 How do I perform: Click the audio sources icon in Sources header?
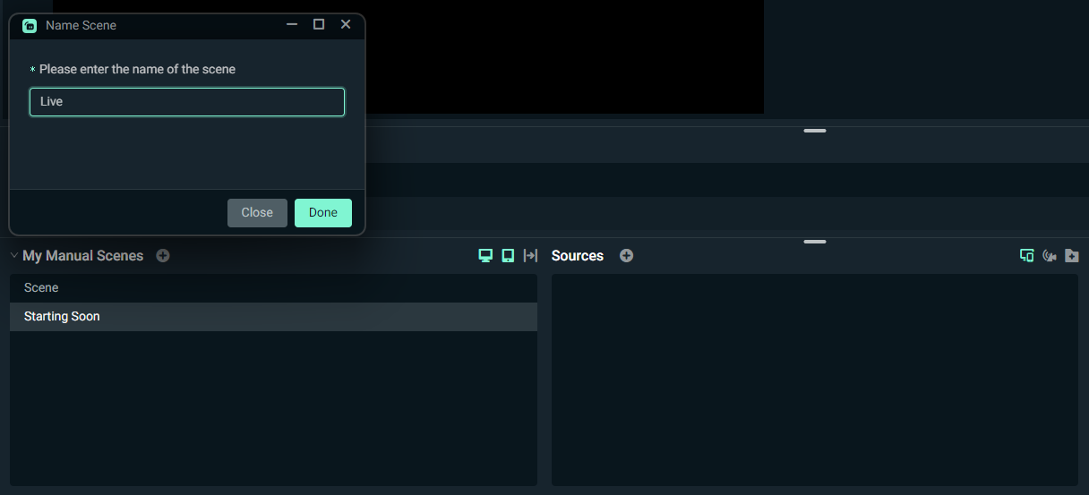(1050, 256)
